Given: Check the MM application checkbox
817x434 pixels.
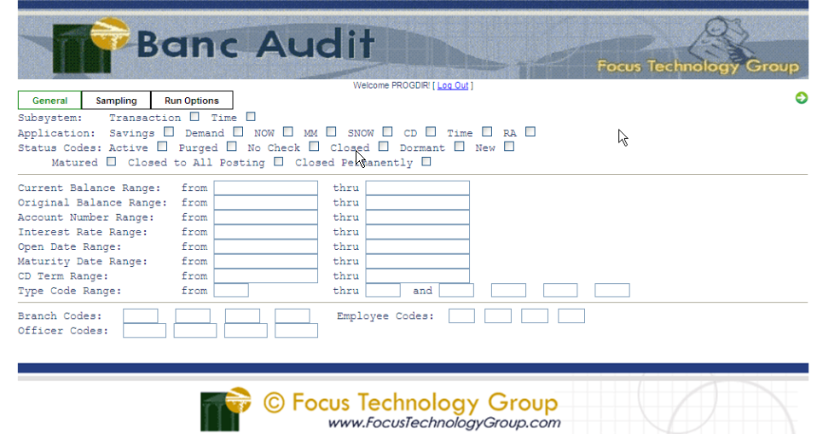Looking at the screenshot, I should (x=332, y=132).
